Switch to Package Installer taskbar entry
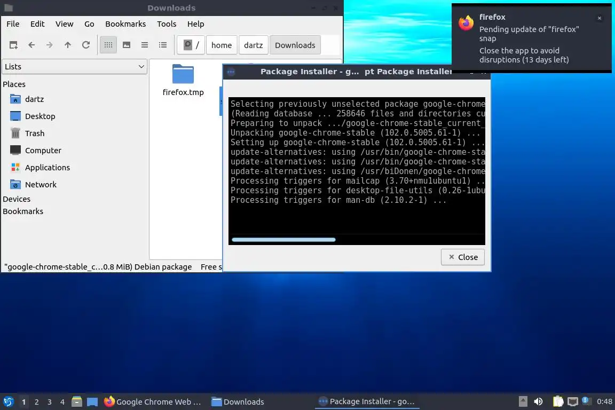615x410 pixels. 367,401
